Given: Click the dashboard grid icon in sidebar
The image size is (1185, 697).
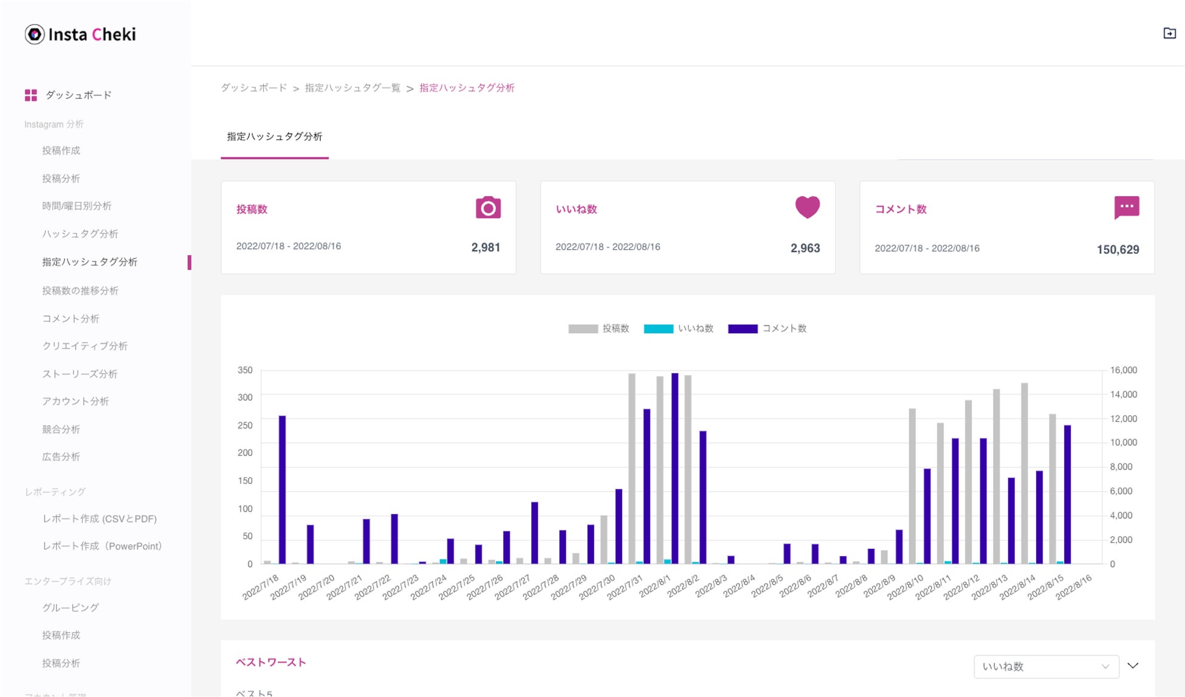Looking at the screenshot, I should [x=31, y=95].
